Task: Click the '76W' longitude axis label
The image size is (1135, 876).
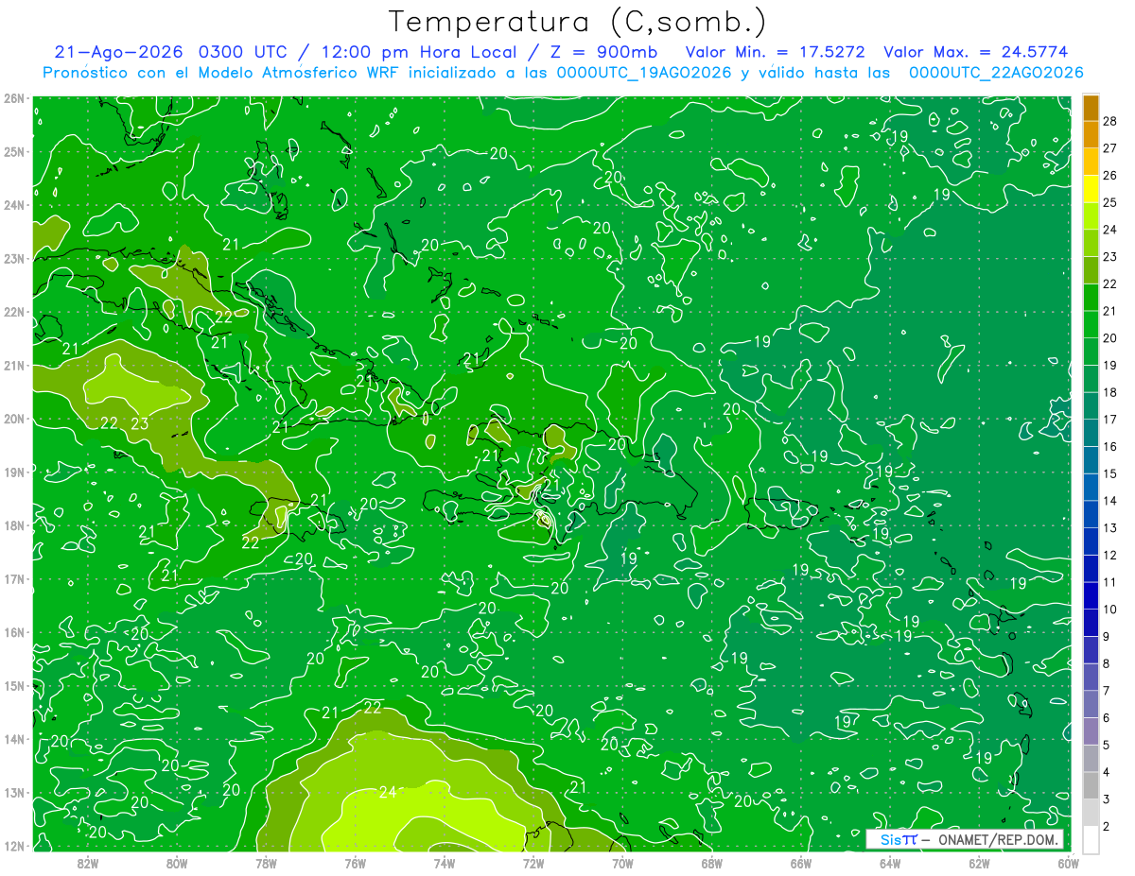Action: [x=355, y=863]
